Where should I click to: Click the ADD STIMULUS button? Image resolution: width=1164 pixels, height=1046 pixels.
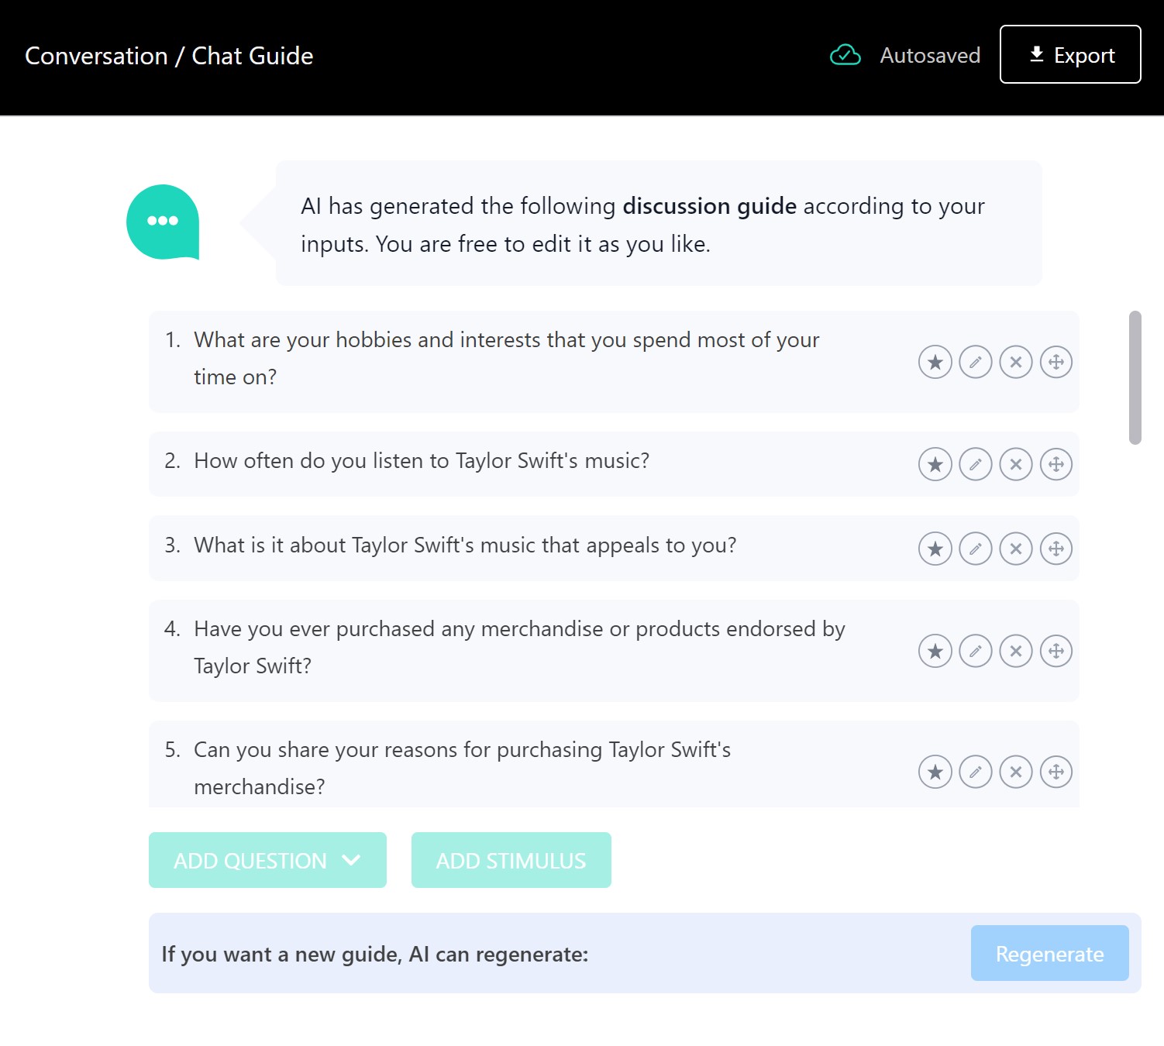[511, 860]
